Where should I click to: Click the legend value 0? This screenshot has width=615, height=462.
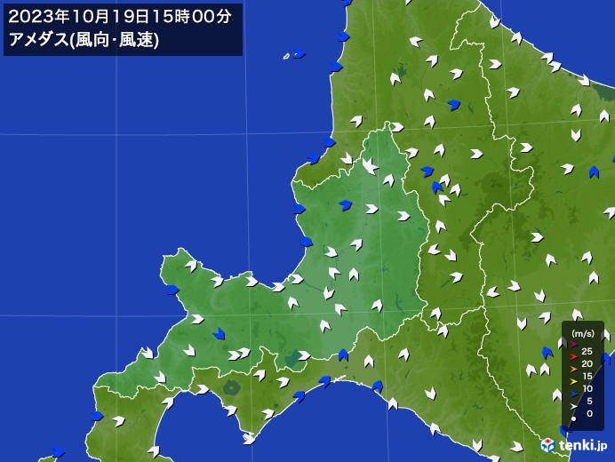point(589,413)
